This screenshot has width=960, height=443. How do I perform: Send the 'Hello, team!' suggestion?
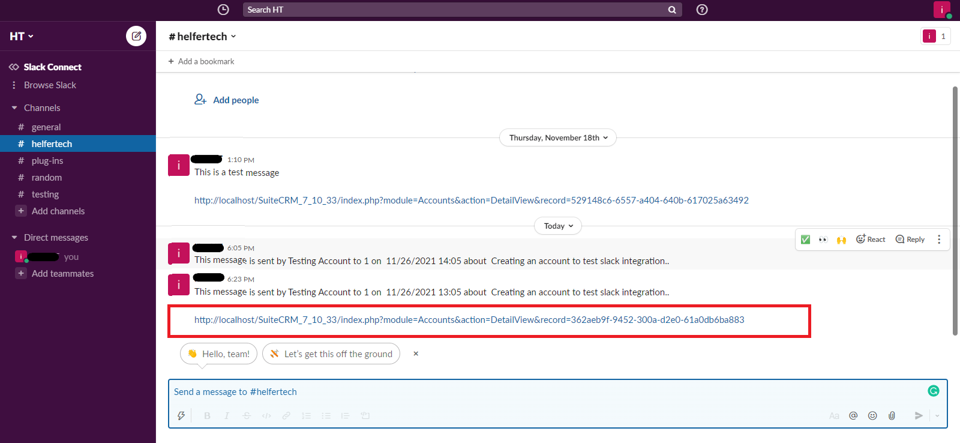click(218, 354)
